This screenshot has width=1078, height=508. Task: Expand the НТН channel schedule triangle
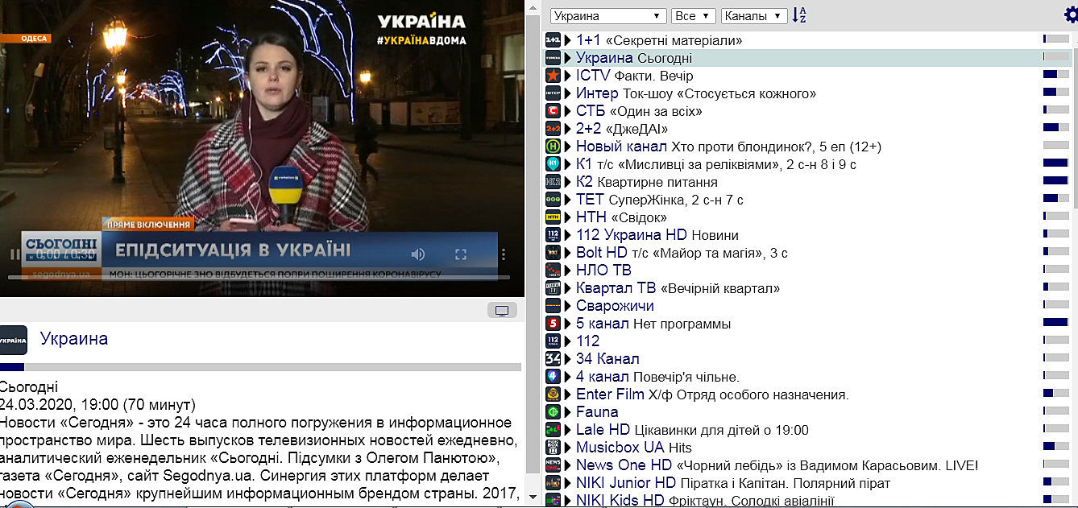pyautogui.click(x=568, y=217)
